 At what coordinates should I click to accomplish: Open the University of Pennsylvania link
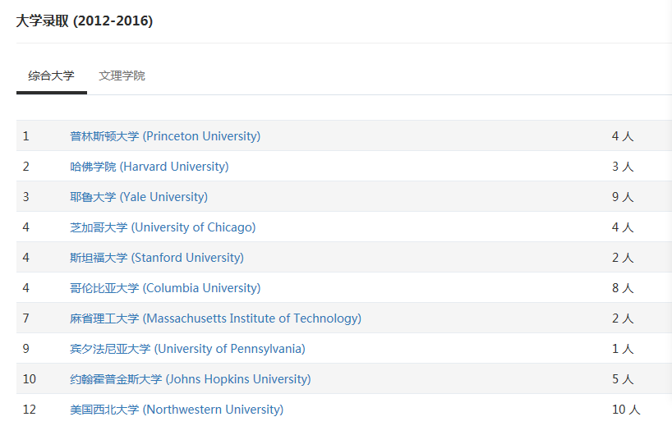187,349
